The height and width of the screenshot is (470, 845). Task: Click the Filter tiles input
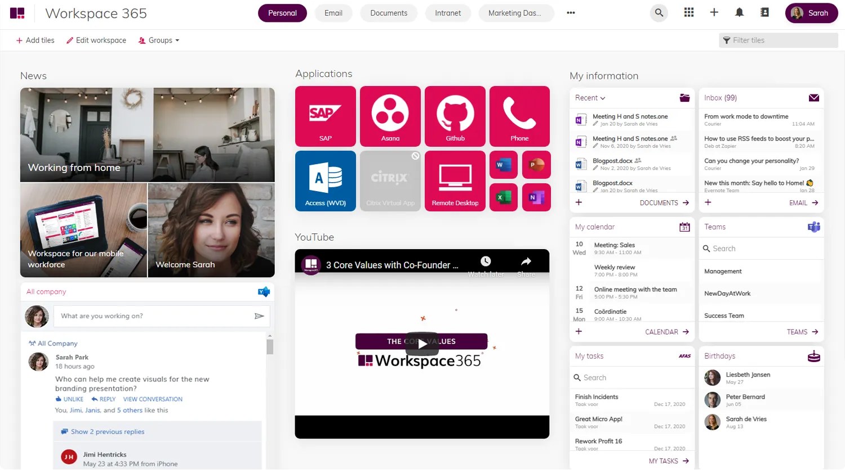click(779, 40)
